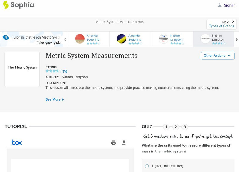
Task: Click the download icon in tutorial viewer
Action: tap(124, 142)
